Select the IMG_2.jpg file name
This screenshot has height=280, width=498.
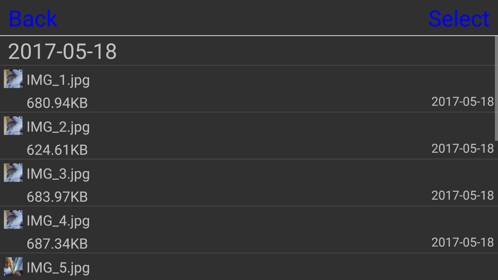point(58,127)
